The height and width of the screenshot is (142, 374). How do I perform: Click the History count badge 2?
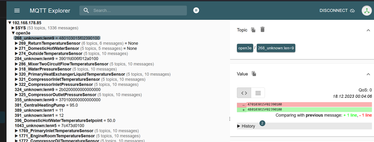(x=262, y=124)
